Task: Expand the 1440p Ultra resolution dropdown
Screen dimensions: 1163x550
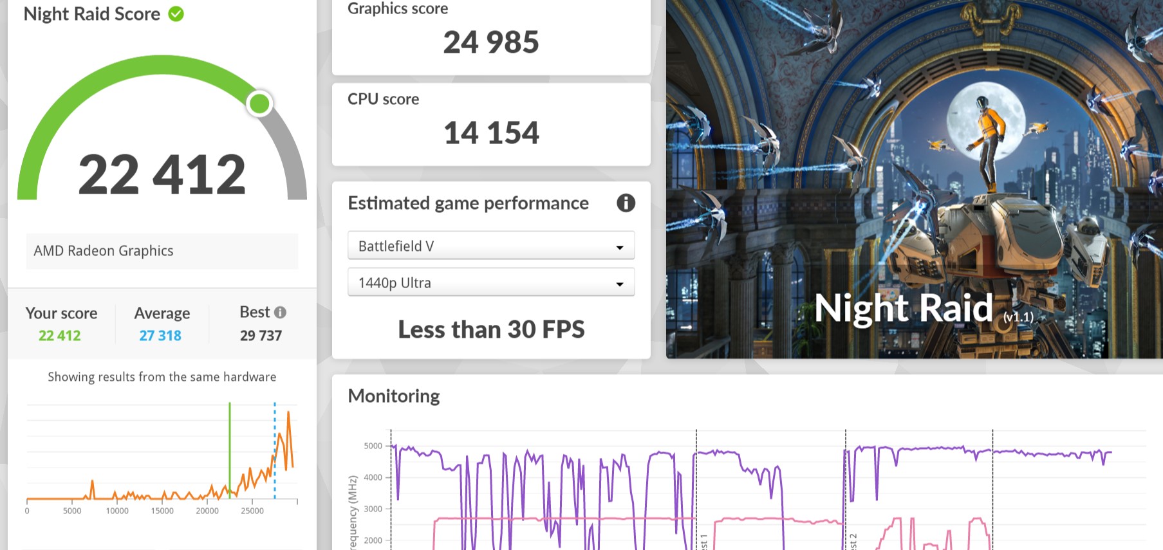Action: point(490,283)
